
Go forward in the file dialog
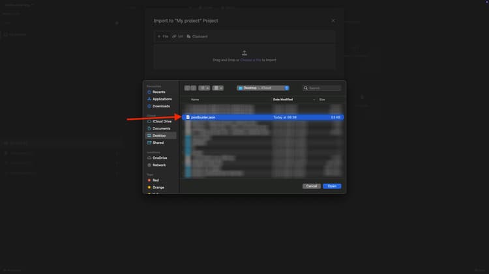194,88
